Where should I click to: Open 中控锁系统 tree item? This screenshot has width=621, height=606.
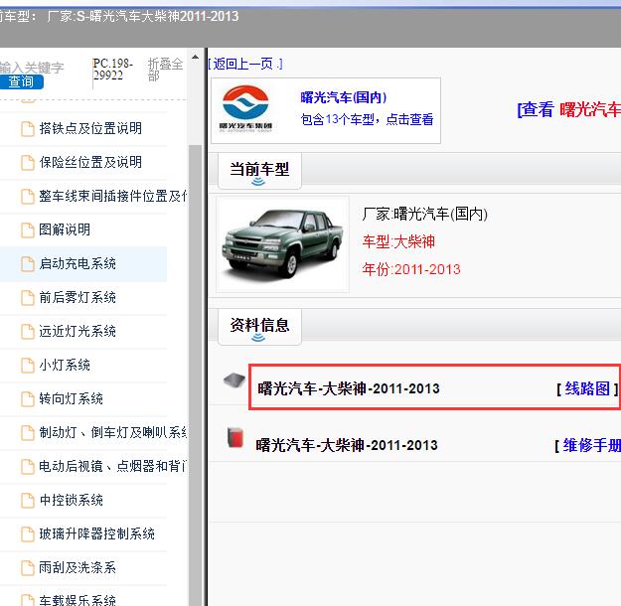pyautogui.click(x=71, y=500)
